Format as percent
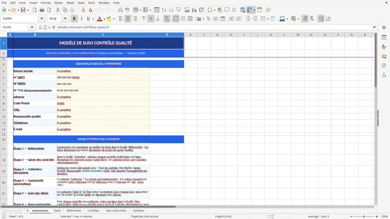Viewport: 390px width, 219px height. 209,19
